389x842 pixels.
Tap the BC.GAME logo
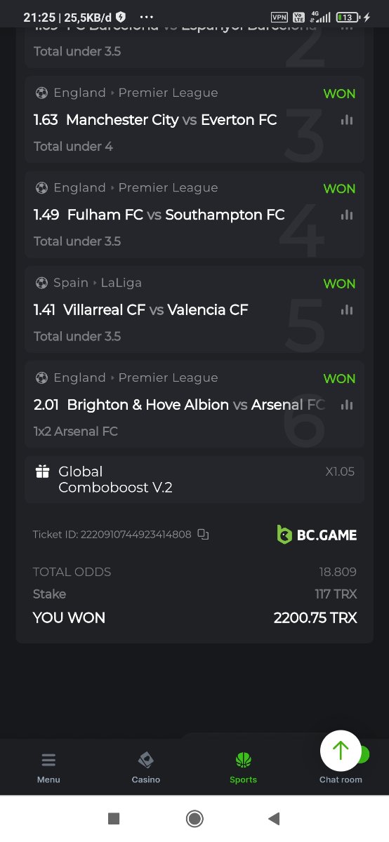317,535
